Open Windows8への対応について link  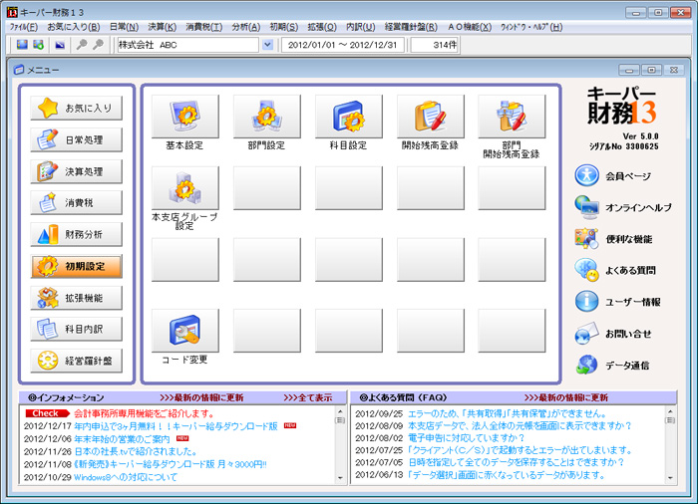(x=126, y=477)
